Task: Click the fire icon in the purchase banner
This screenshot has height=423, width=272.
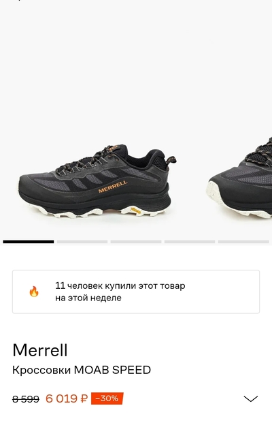Action: coord(34,292)
